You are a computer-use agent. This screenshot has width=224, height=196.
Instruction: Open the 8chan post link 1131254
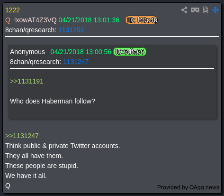pyautogui.click(x=71, y=30)
